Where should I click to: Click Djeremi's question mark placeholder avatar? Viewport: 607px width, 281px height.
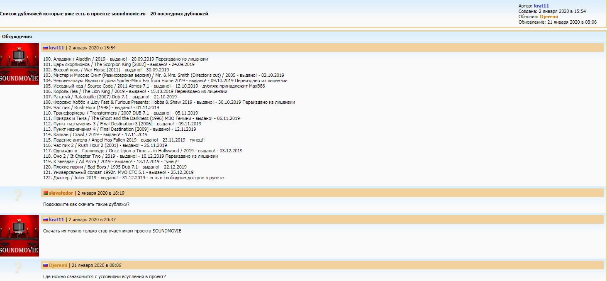coord(18,267)
